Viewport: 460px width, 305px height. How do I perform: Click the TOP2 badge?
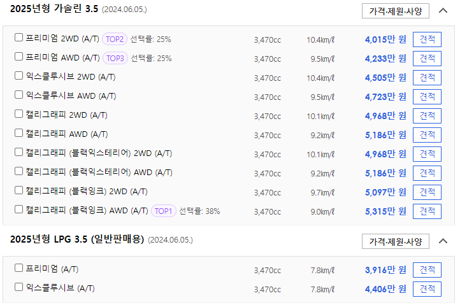click(115, 39)
